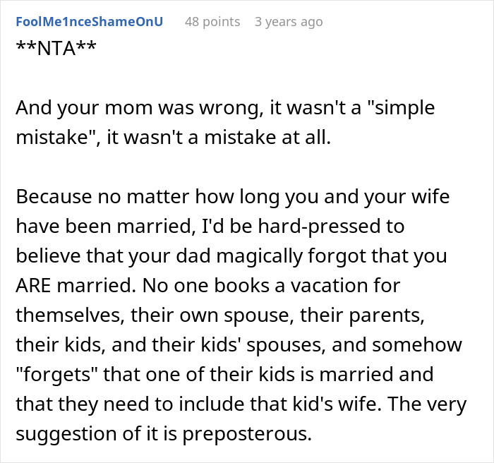Click the 3 years ago timestamp
This screenshot has height=463, width=494.
[288, 22]
